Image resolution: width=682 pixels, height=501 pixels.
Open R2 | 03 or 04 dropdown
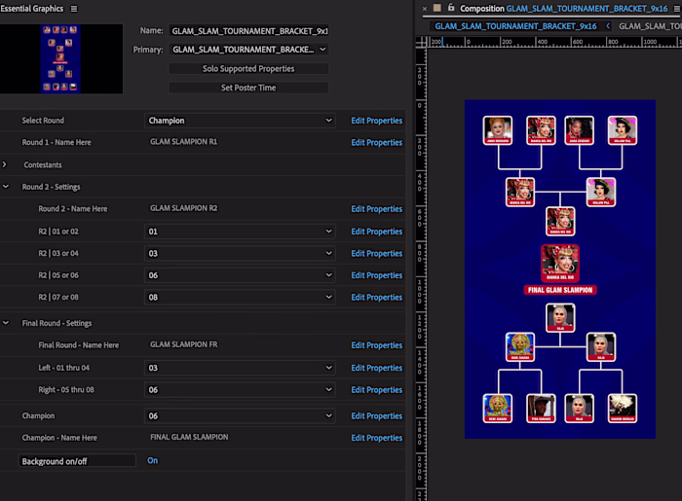pos(240,253)
